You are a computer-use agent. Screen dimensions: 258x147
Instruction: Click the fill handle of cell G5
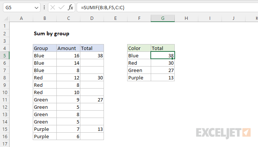click(x=172, y=59)
